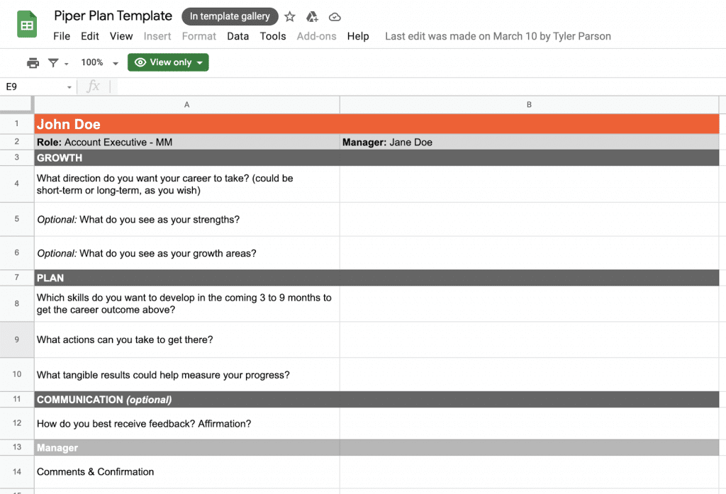Open the Data menu
726x494 pixels.
coord(238,36)
